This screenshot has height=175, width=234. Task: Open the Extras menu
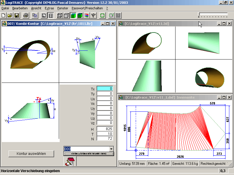(49, 8)
